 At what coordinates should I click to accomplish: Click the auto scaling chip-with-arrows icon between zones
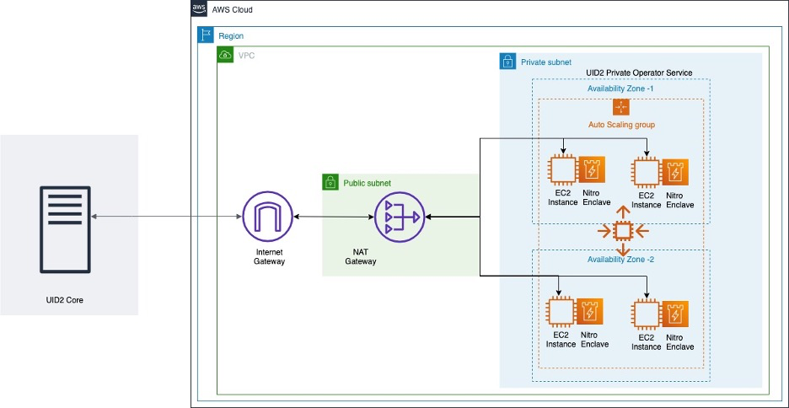tap(624, 231)
